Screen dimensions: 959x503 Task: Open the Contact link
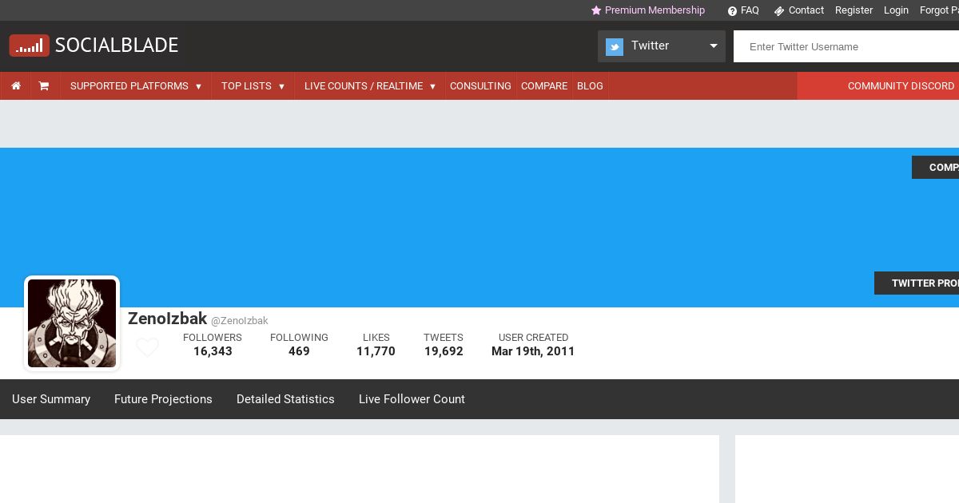pyautogui.click(x=806, y=10)
